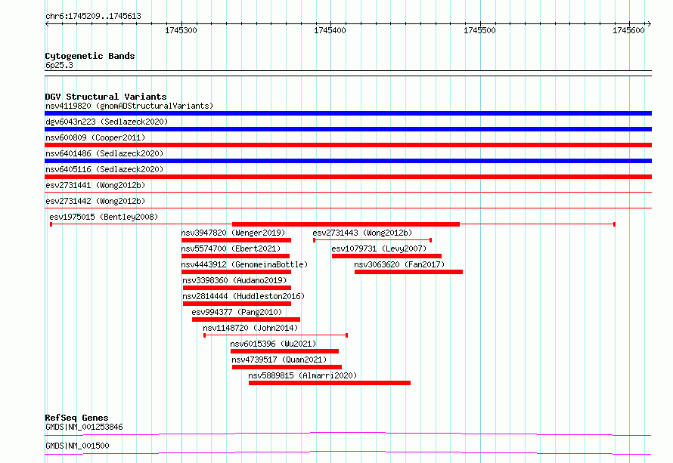Click the thin esv2731443 interval line

pos(373,240)
